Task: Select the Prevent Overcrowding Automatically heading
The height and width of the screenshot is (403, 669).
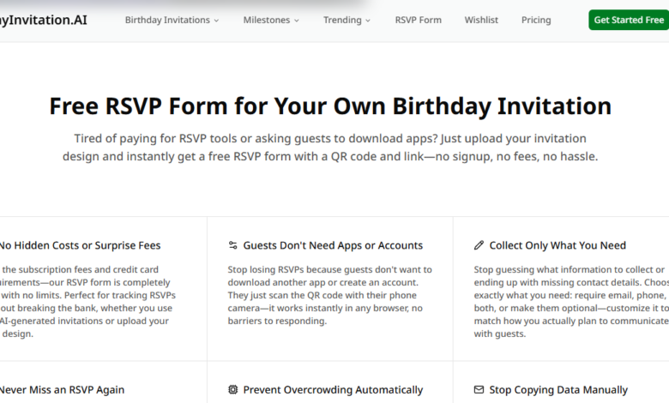Action: tap(333, 390)
